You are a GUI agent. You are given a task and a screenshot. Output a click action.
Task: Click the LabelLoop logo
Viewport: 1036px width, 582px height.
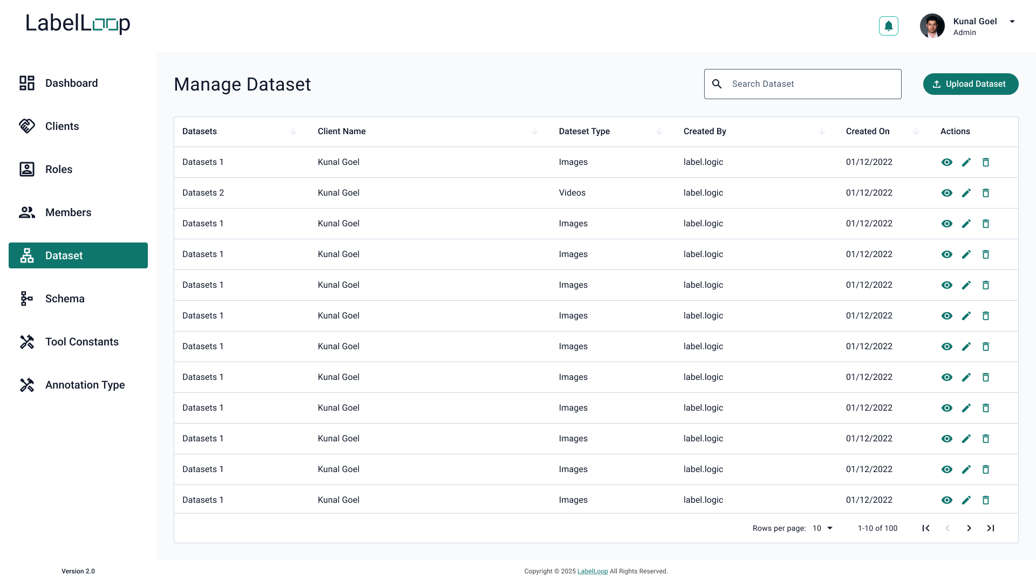click(78, 24)
